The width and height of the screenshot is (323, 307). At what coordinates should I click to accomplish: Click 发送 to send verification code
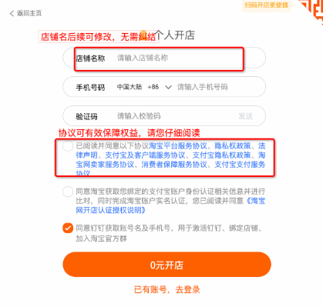pos(245,116)
